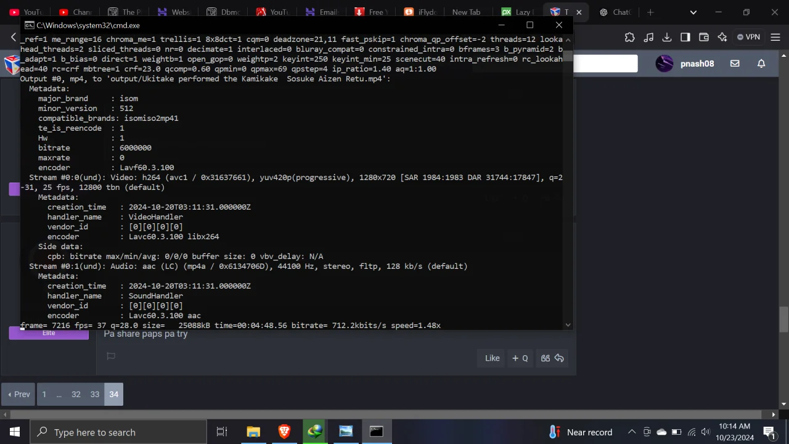The height and width of the screenshot is (444, 789).
Task: Switch to the 'Chan' YouTube tab
Action: (75, 12)
